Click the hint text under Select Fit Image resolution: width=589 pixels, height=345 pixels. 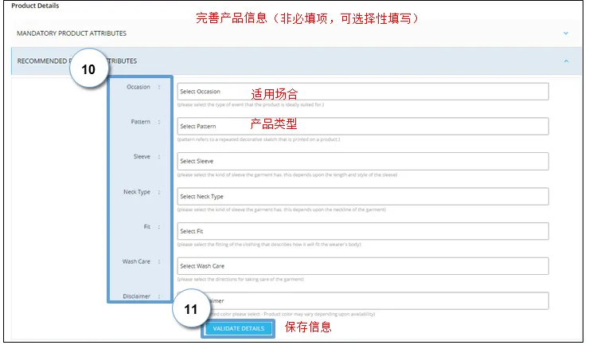click(269, 245)
